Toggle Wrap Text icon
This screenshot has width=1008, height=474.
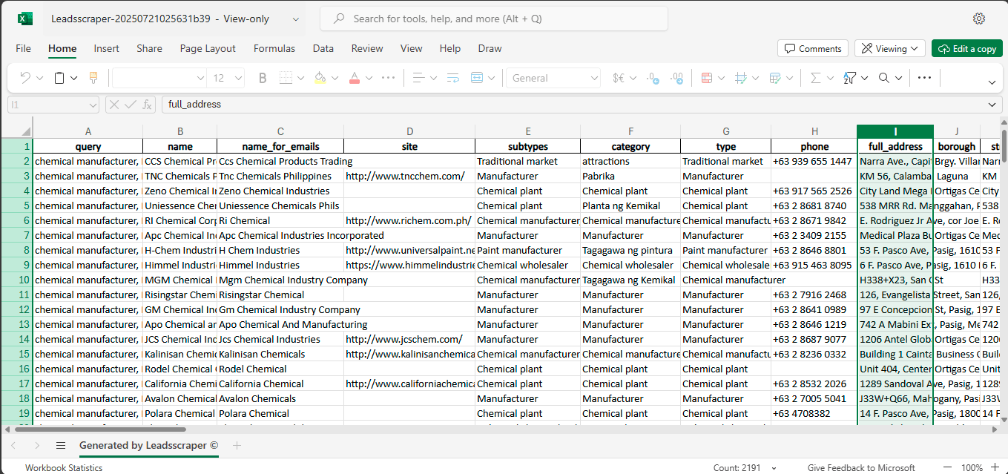click(453, 78)
